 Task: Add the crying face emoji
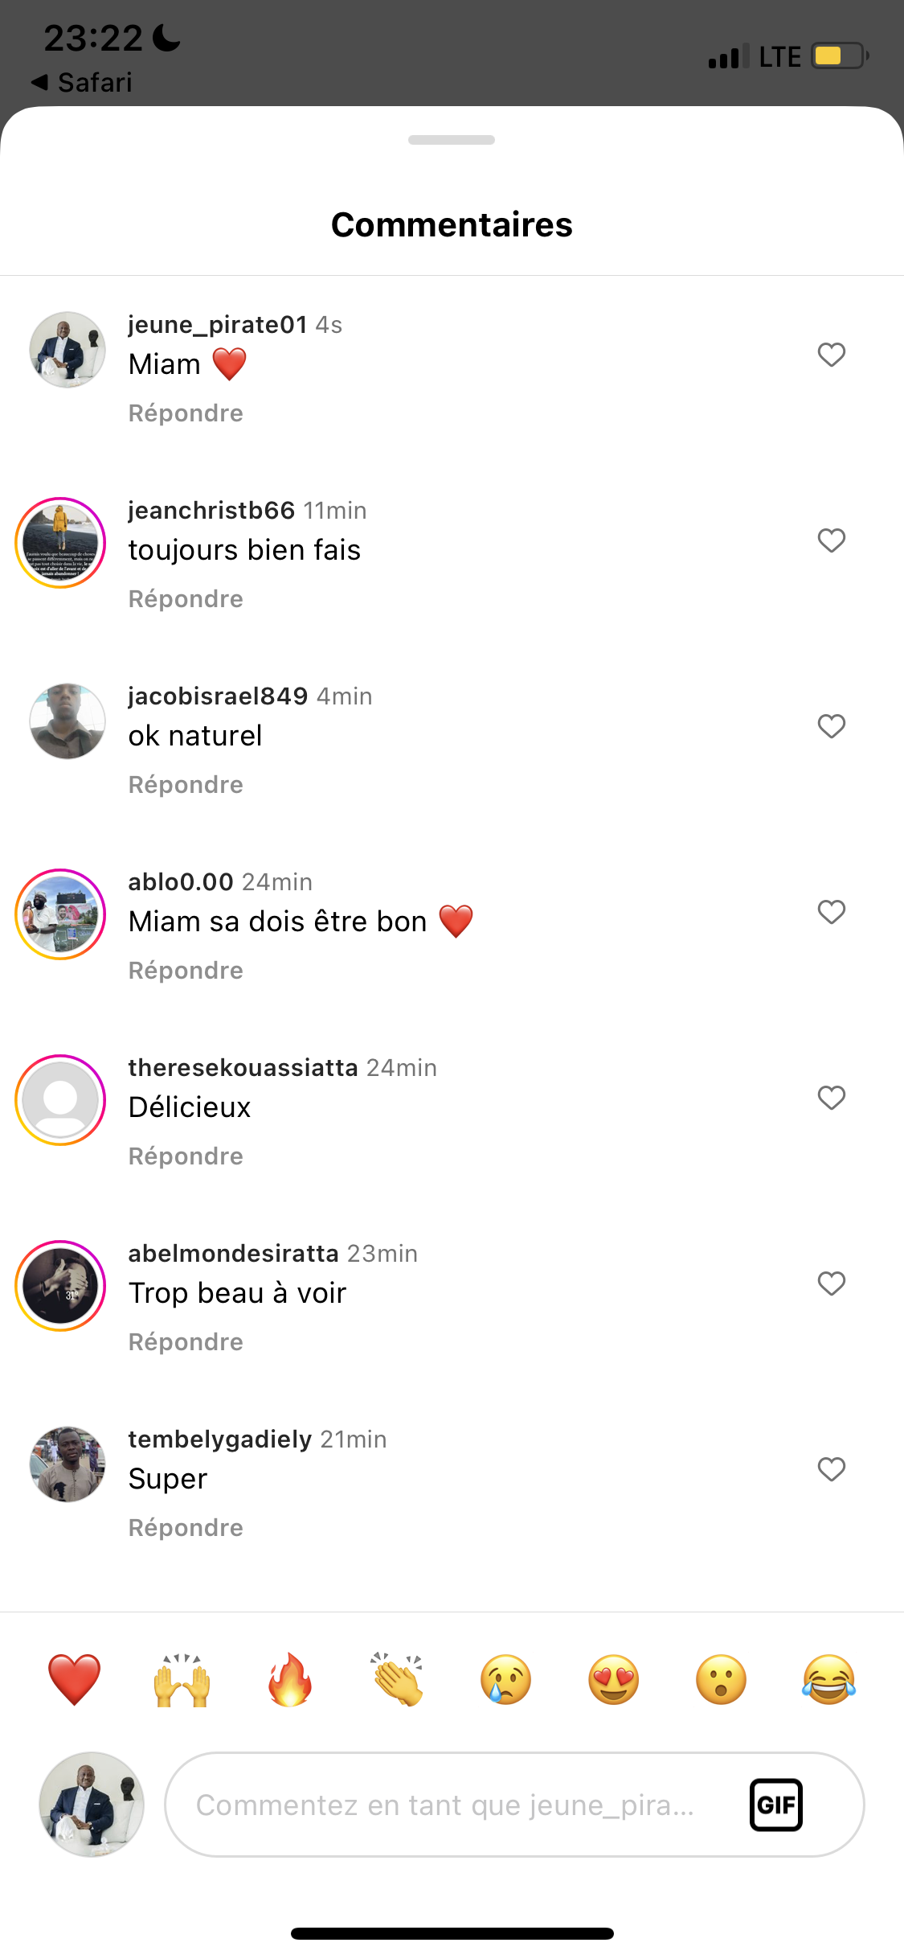[x=505, y=1680]
